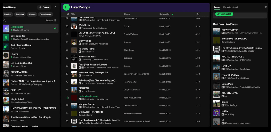Click the Create button in Your Library
271x132 pixels.
coord(44,7)
